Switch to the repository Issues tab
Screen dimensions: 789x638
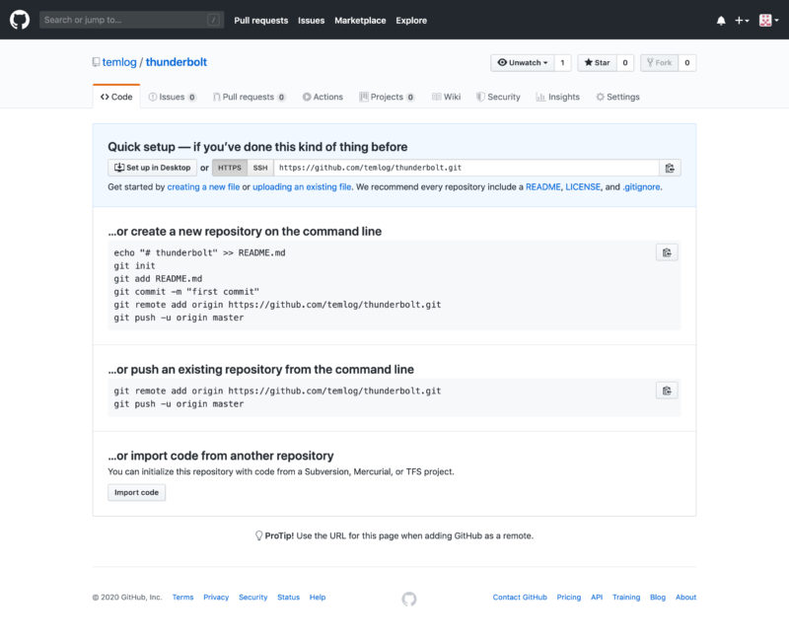click(172, 97)
